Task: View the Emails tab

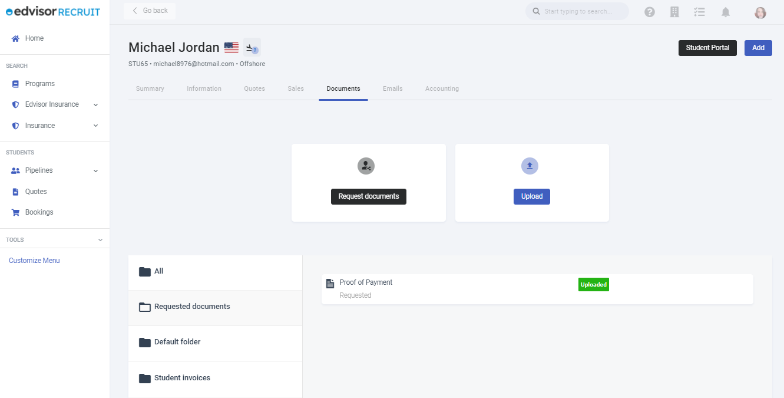Action: 393,88
